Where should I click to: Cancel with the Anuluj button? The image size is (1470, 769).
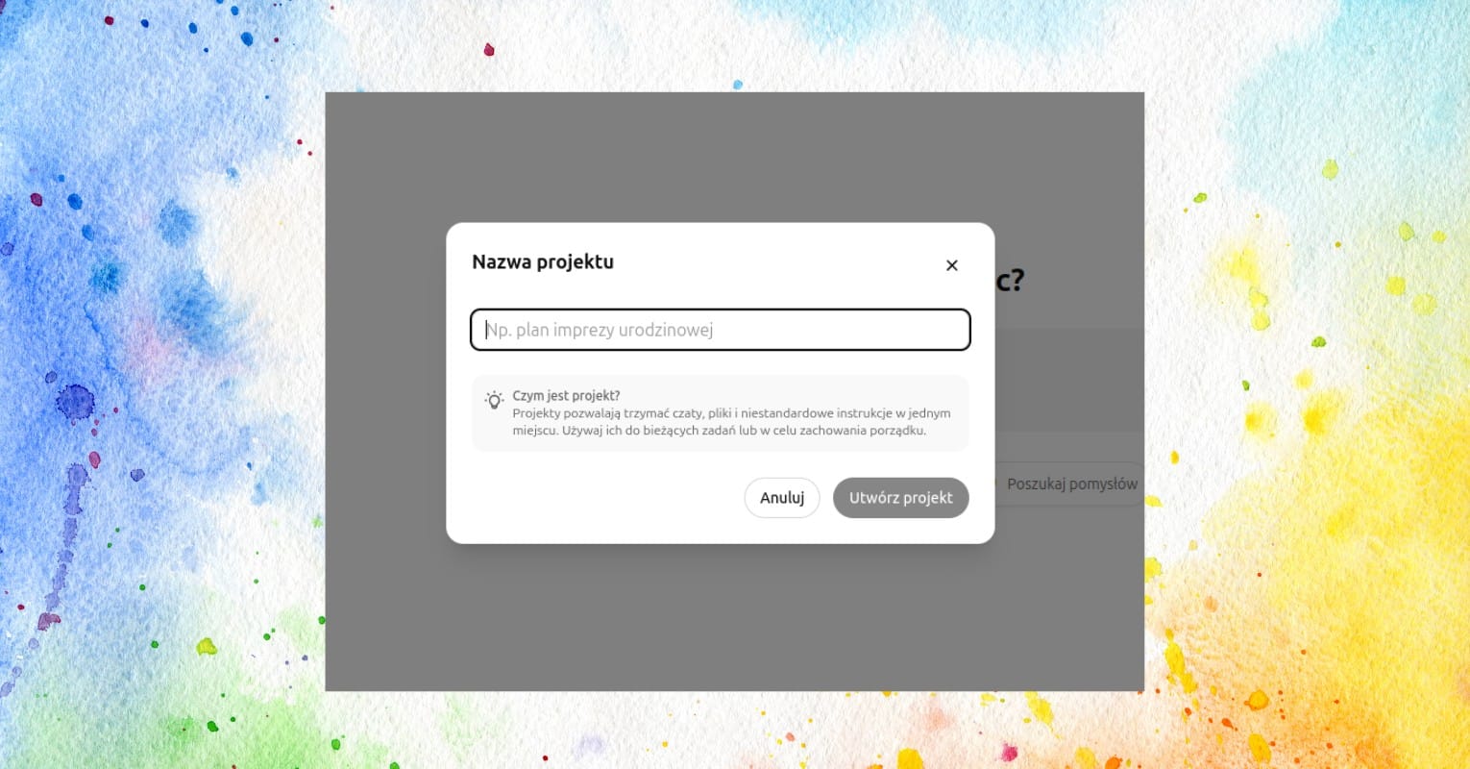782,498
